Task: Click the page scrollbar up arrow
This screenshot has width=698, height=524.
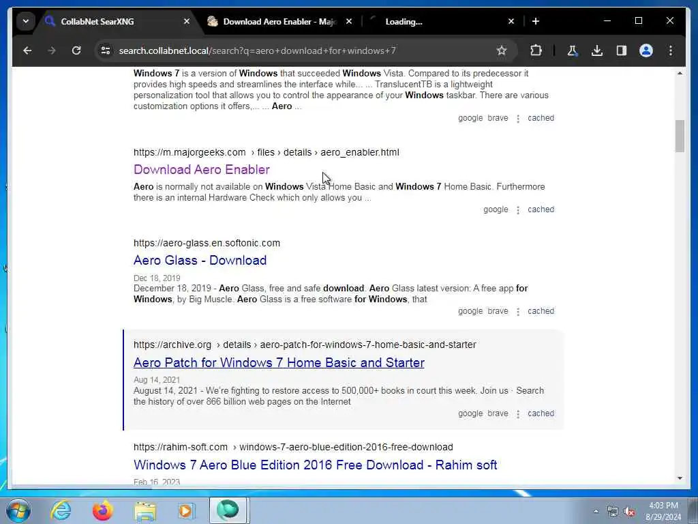Action: point(680,73)
